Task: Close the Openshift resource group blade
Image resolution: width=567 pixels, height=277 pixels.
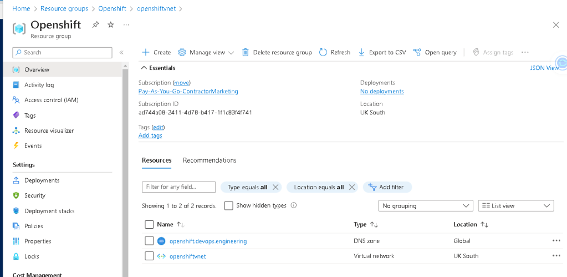Action: (556, 25)
